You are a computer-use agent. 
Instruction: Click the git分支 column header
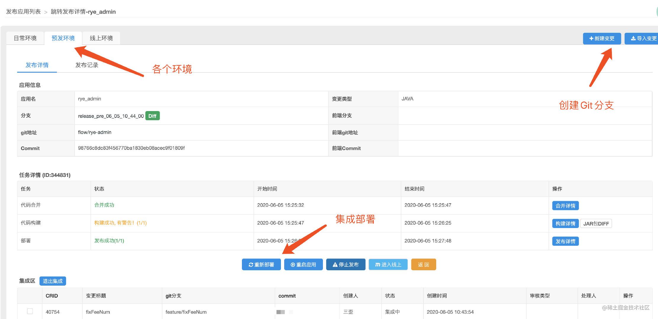173,296
